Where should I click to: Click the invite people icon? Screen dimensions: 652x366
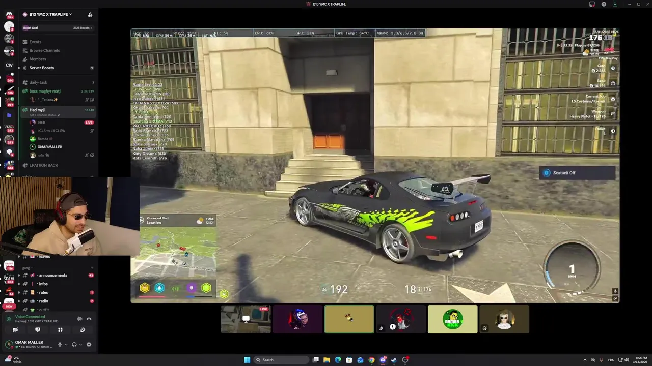point(90,14)
